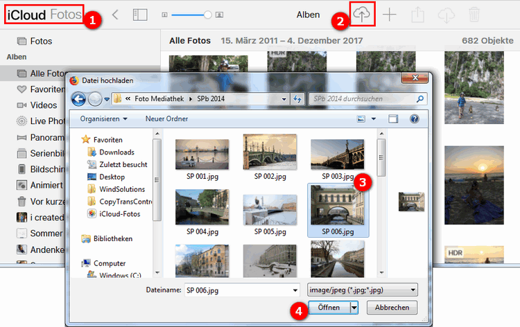Click the iCloud upload cloud icon
Viewport: 520px width, 327px height.
click(361, 14)
